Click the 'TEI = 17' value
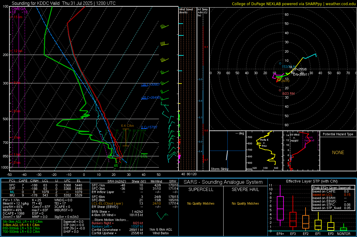The width and height of the screenshot is (357, 237). tap(60, 203)
